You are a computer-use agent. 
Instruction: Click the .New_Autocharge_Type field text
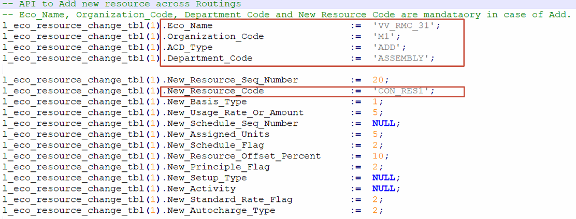(x=219, y=210)
